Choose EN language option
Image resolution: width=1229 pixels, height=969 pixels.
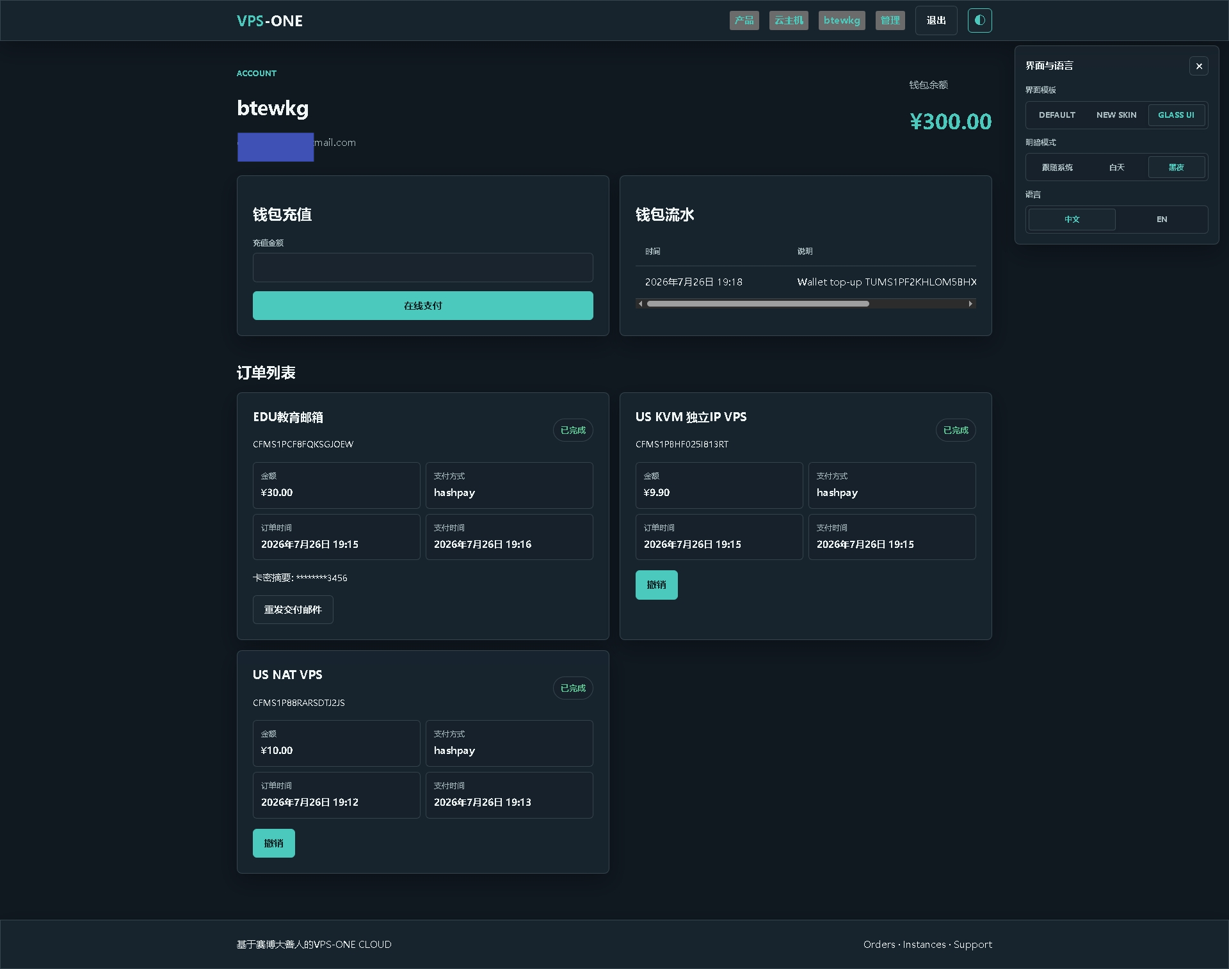[1162, 220]
